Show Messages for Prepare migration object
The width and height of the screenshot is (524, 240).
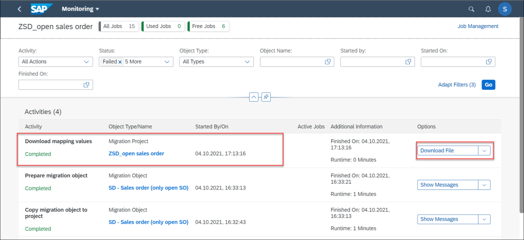[447, 185]
